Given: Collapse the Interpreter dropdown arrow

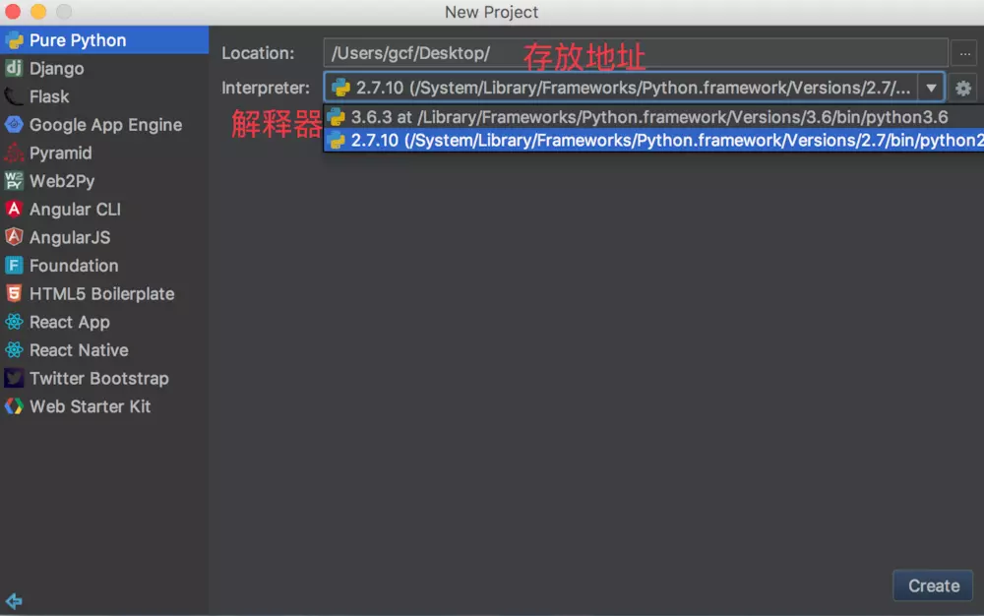Looking at the screenshot, I should tap(931, 89).
